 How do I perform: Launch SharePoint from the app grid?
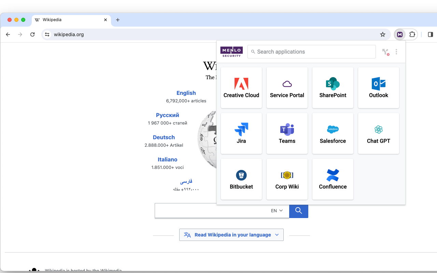pos(333,88)
